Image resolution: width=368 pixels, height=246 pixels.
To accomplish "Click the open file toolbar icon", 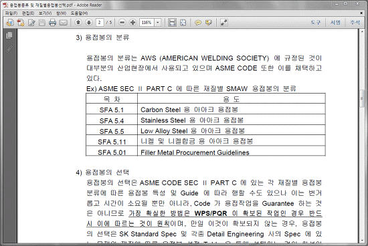I will point(10,23).
